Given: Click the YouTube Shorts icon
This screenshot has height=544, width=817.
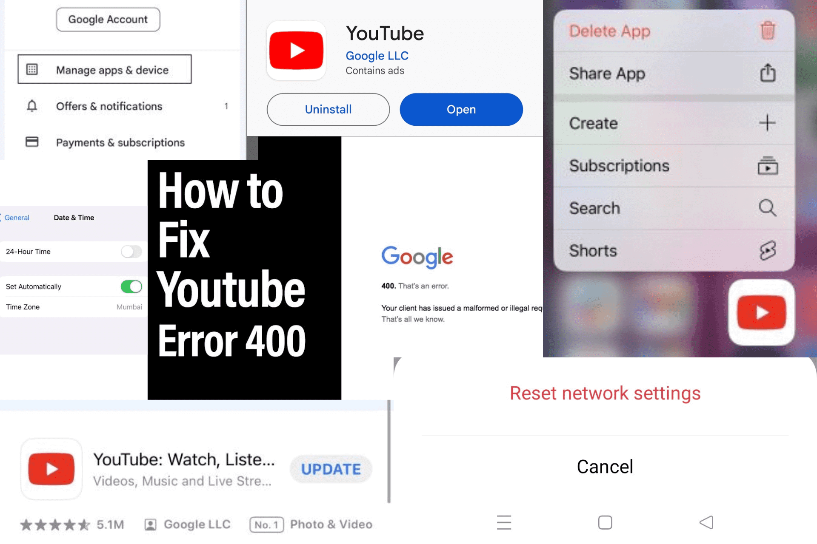Looking at the screenshot, I should 767,249.
